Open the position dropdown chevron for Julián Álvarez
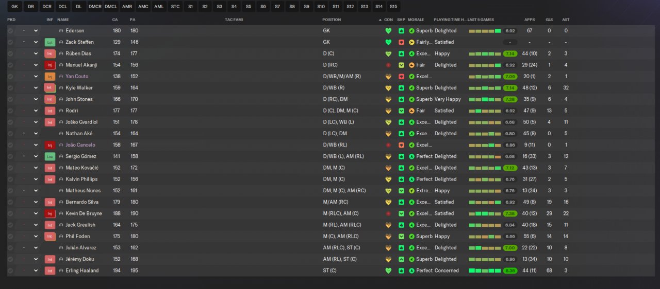Image resolution: width=660 pixels, height=289 pixels. 36,248
